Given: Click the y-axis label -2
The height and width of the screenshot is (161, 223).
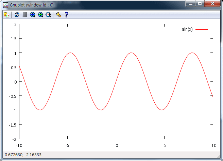Looking at the screenshot, I should (14, 139).
